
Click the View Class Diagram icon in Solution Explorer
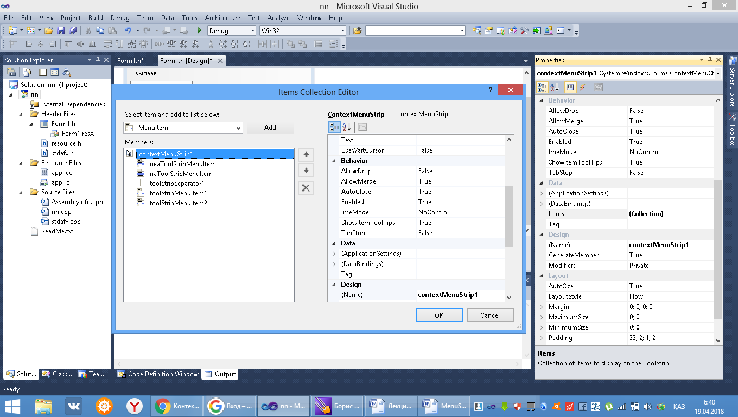pyautogui.click(x=67, y=72)
